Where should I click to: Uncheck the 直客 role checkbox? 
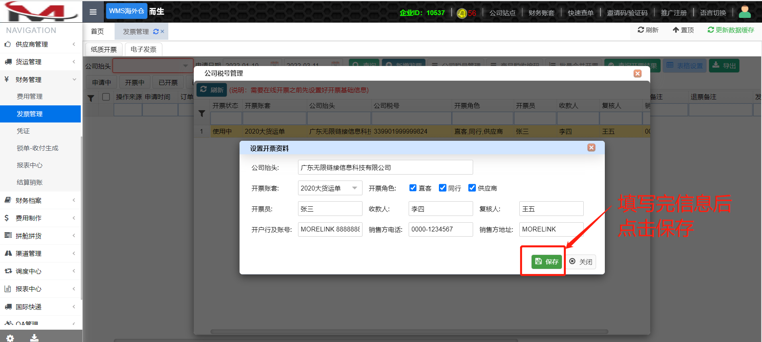coord(413,188)
